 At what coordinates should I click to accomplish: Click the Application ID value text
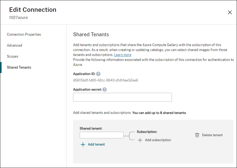pos(105,80)
